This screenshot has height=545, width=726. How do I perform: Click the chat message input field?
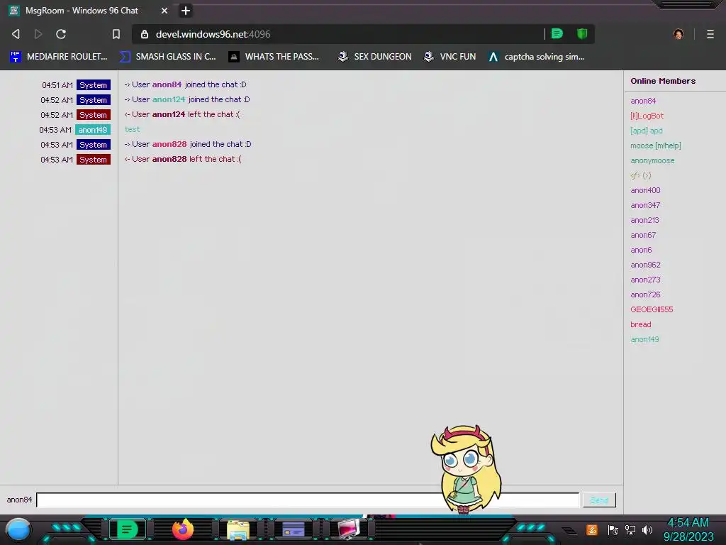click(308, 500)
